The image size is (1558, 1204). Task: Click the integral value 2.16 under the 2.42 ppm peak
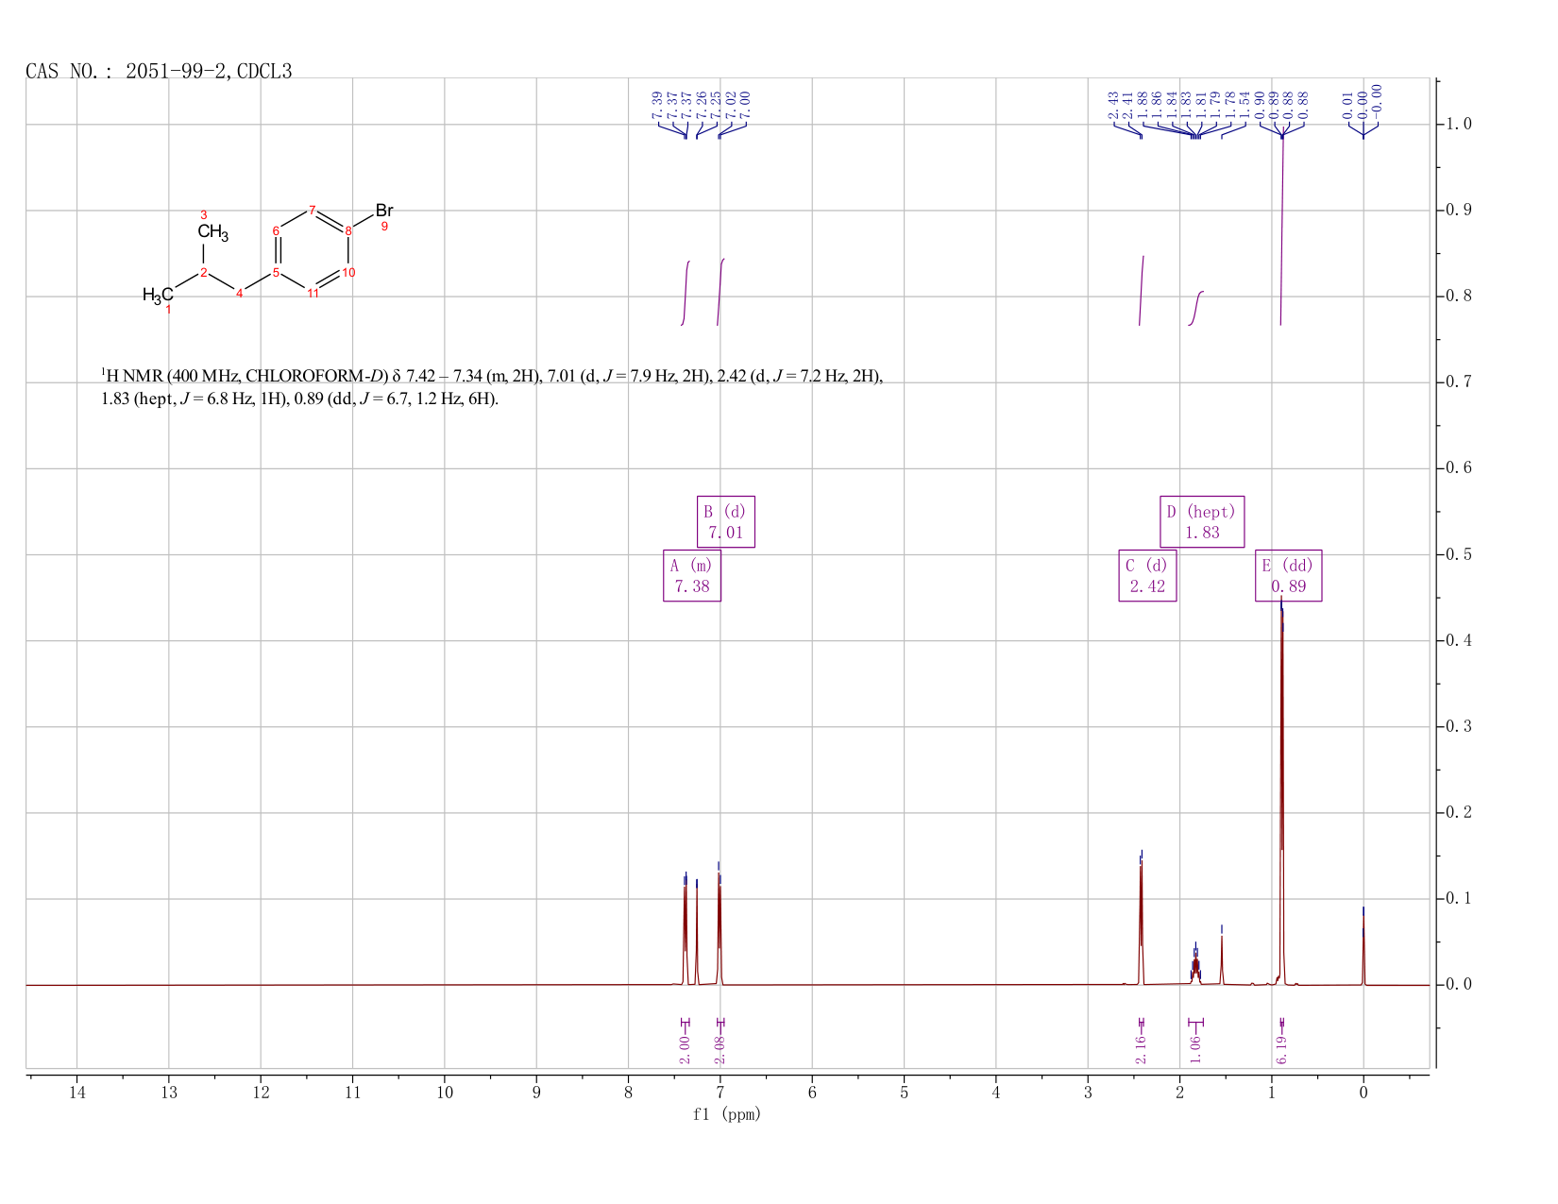pyautogui.click(x=1141, y=1049)
